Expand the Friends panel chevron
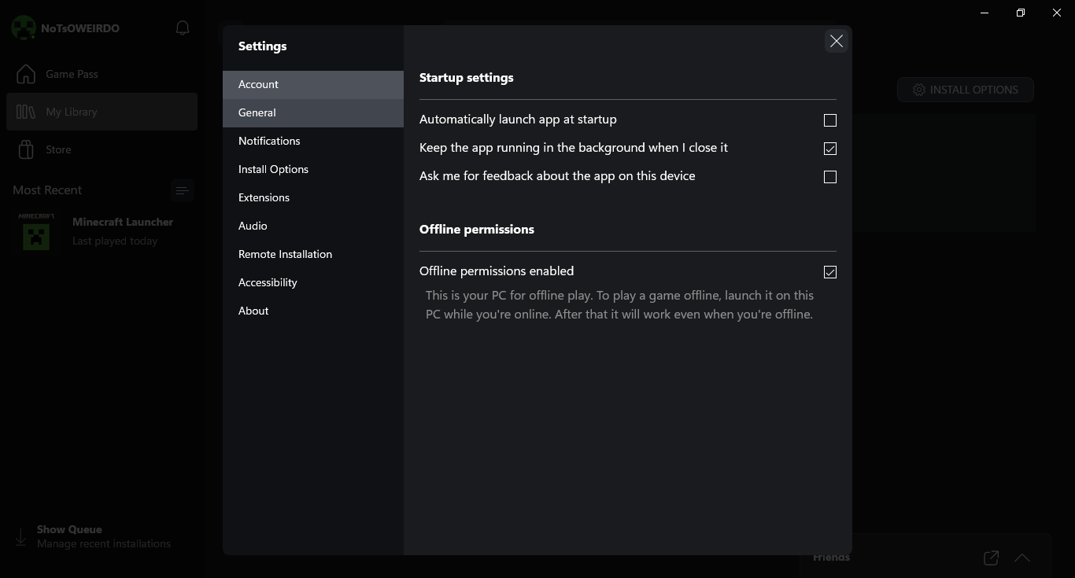This screenshot has width=1075, height=578. [x=1022, y=558]
